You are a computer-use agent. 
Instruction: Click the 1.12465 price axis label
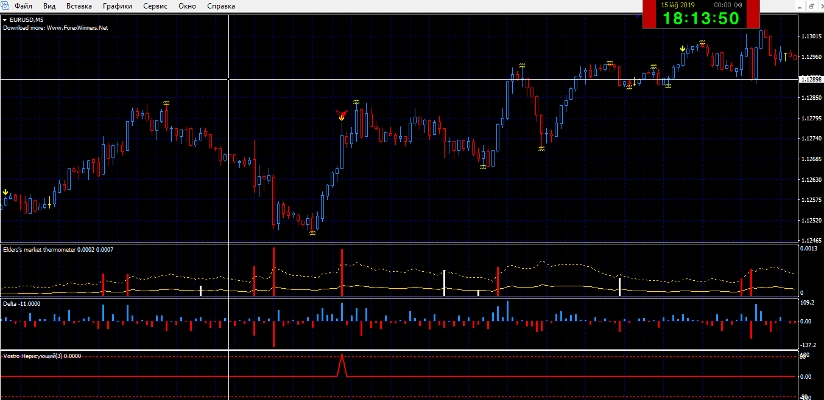(x=811, y=241)
